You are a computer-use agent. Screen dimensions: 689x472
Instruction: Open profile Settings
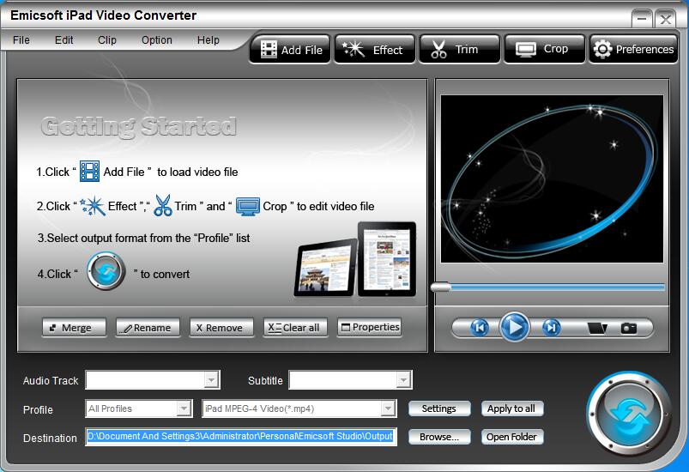(439, 408)
